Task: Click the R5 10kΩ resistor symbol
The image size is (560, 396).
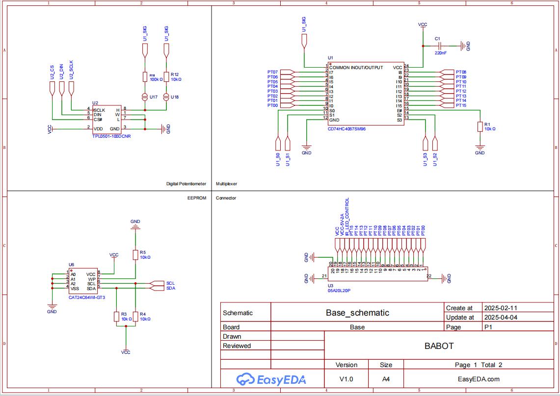Action: 135,255
